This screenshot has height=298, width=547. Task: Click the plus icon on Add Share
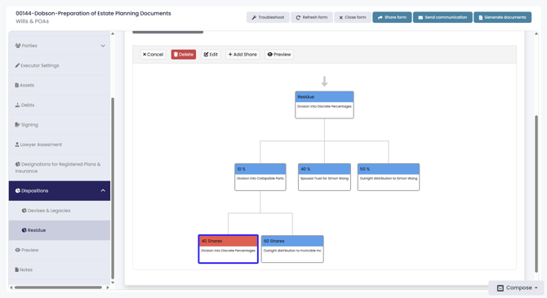[230, 55]
